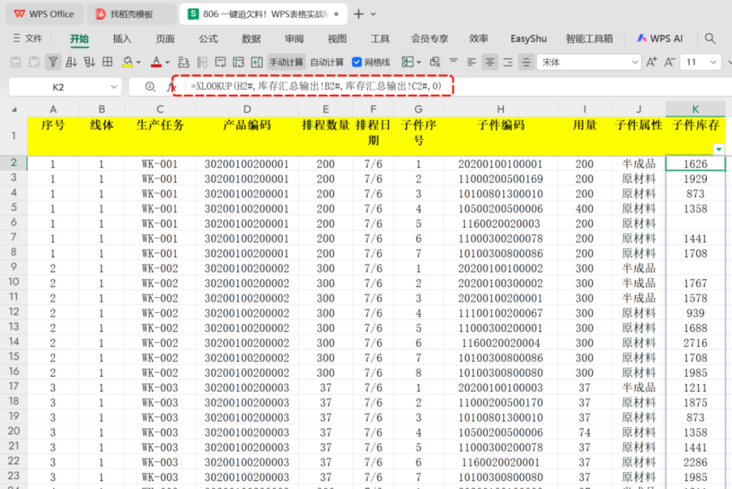Expand the tab list chevron beside plus
The width and height of the screenshot is (732, 489).
[x=373, y=14]
